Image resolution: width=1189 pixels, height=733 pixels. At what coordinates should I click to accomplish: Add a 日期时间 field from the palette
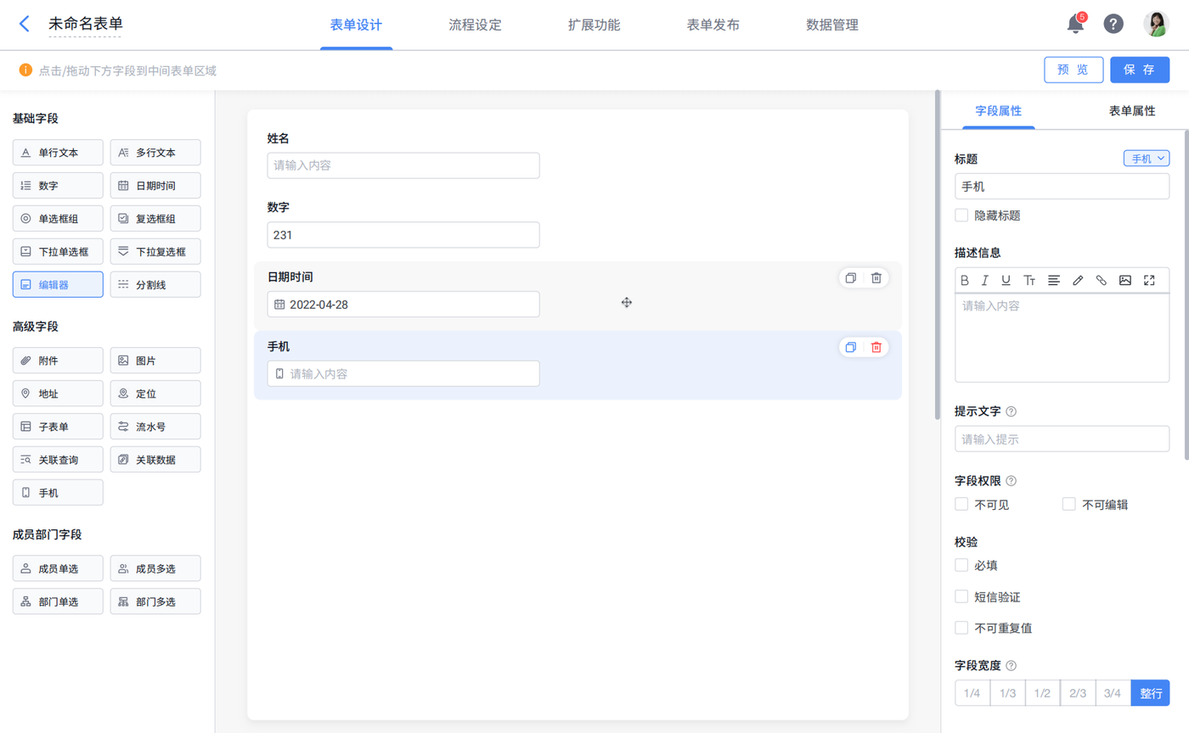point(155,185)
